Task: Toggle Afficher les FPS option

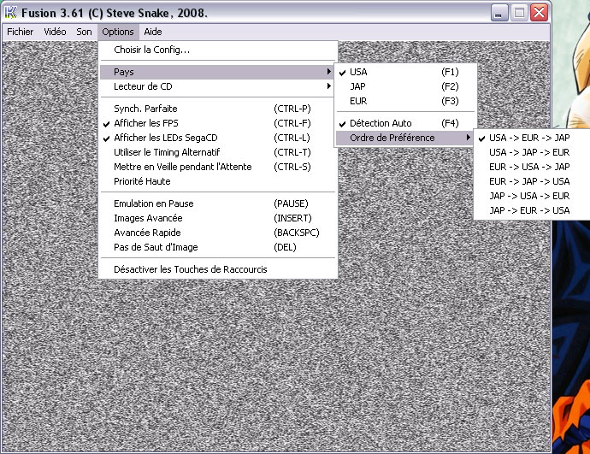Action: (218, 123)
